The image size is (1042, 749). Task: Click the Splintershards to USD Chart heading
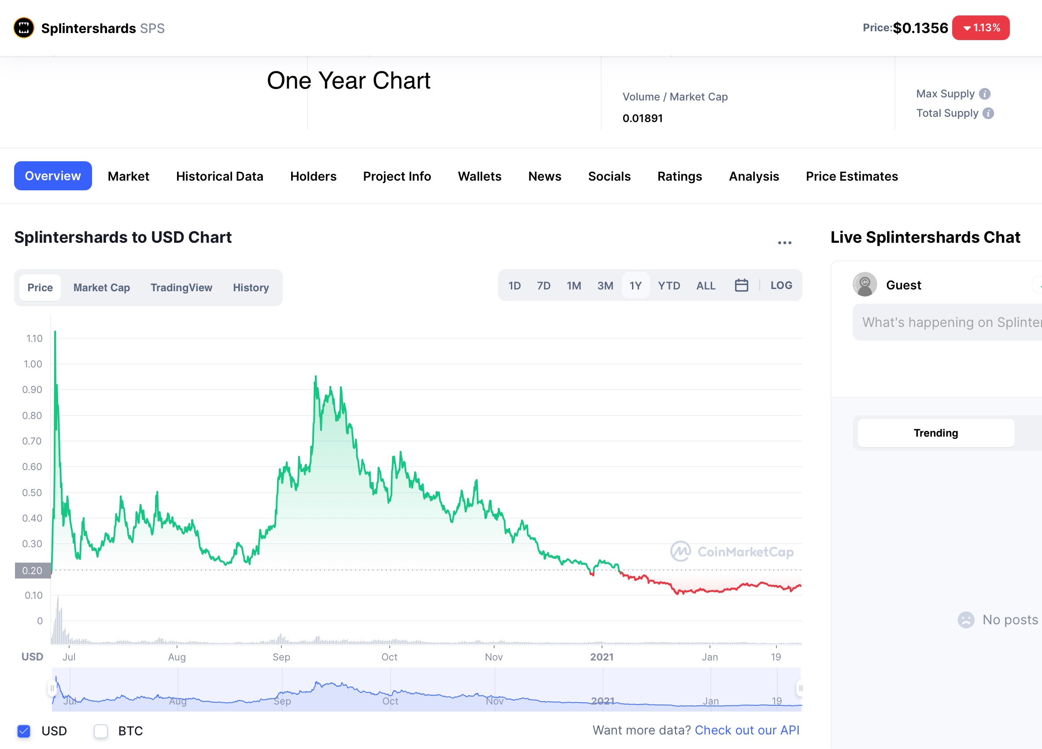coord(123,237)
